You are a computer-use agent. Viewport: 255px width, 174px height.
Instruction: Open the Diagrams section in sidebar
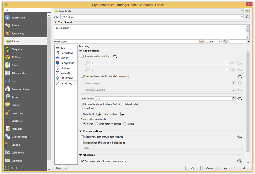(26, 49)
